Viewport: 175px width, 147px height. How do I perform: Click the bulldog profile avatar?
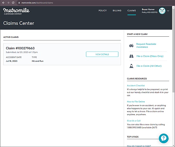pyautogui.click(x=162, y=11)
